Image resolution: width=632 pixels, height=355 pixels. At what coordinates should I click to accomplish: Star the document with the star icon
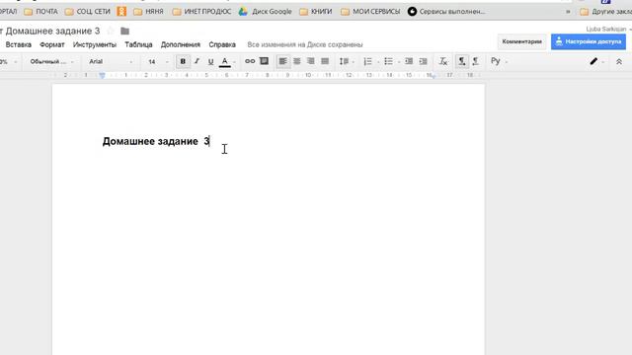click(110, 31)
